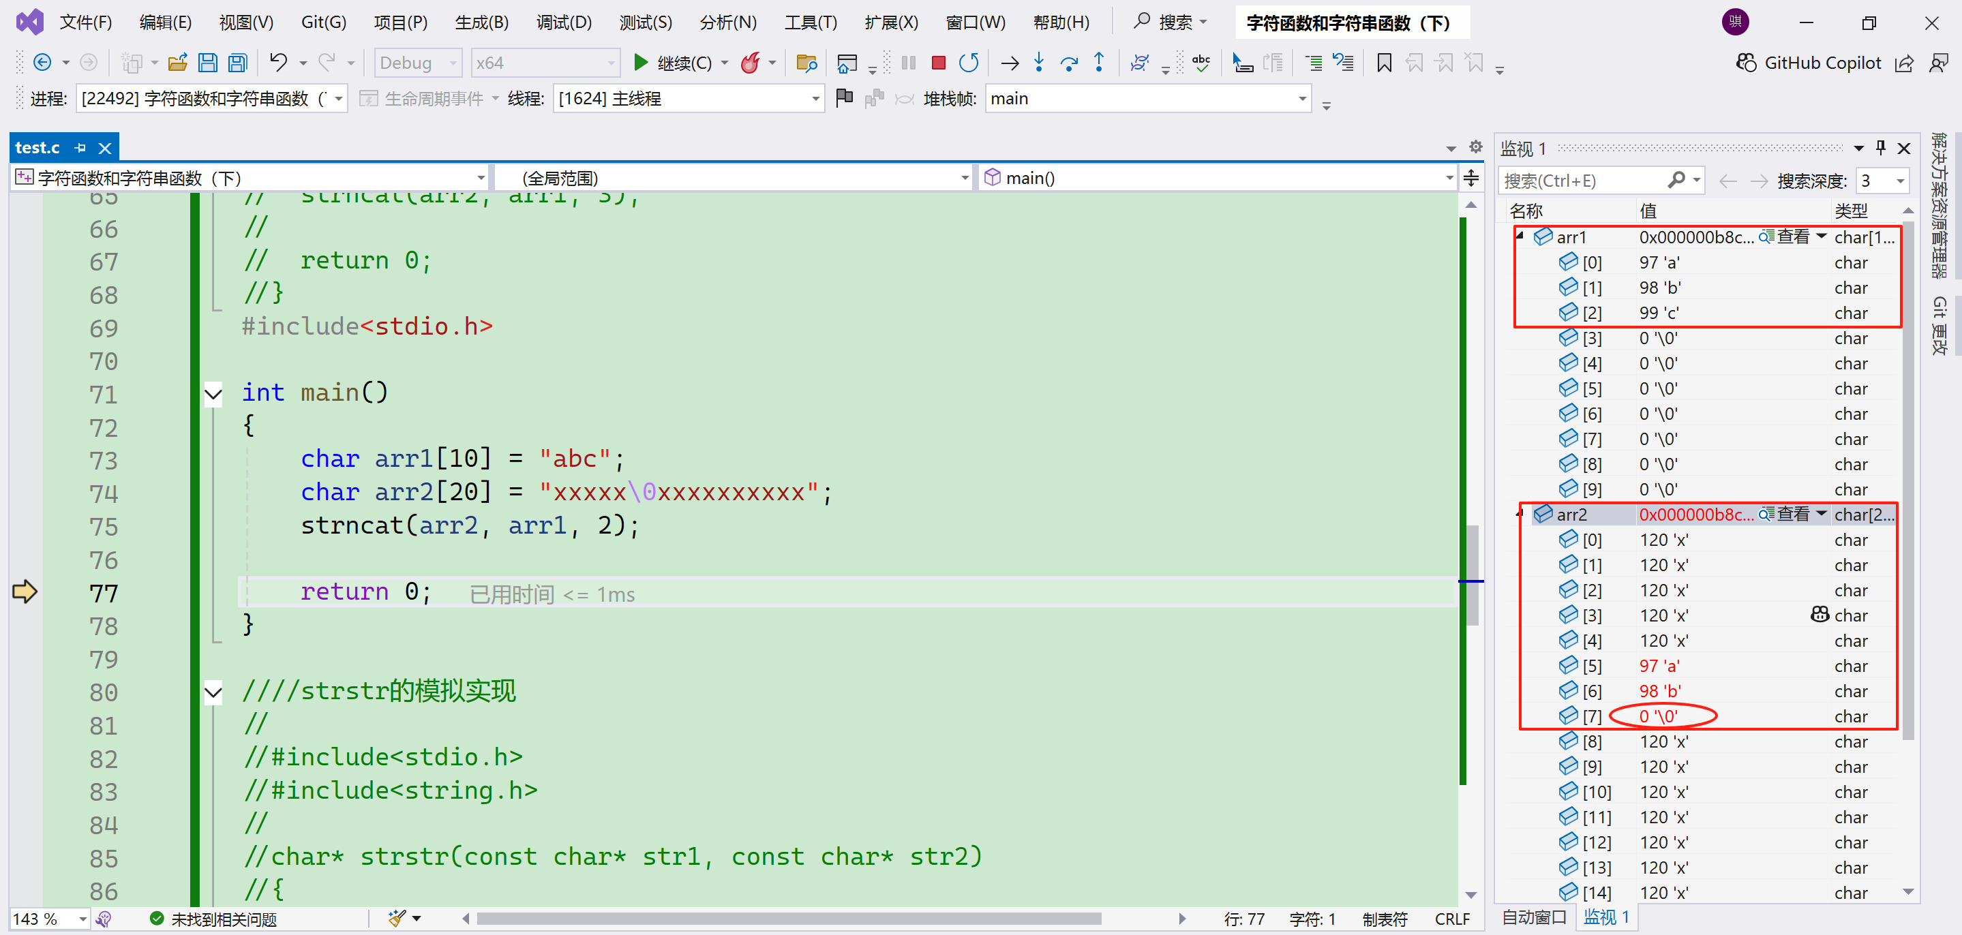This screenshot has width=1962, height=935.
Task: Open the 堆栈帧 main dropdown
Action: pos(1301,99)
